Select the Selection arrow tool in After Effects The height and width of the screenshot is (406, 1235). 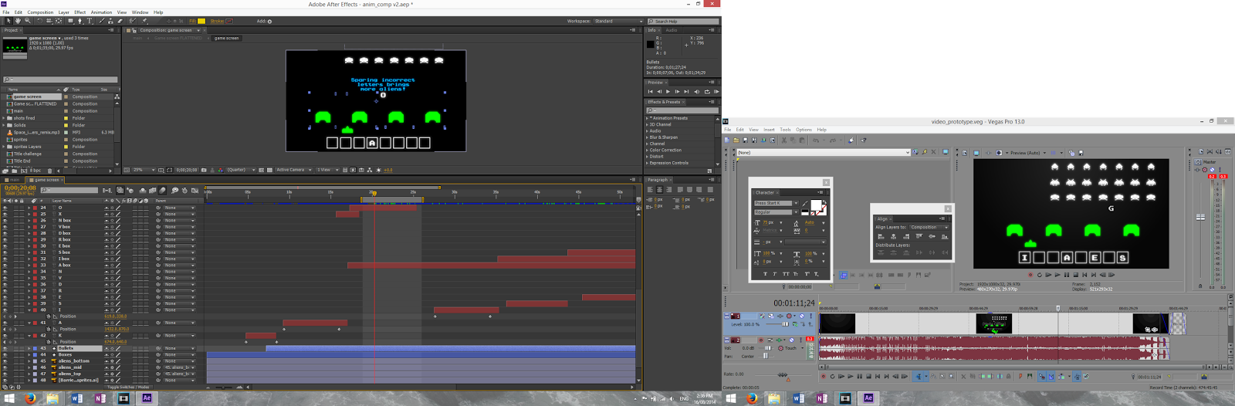8,22
